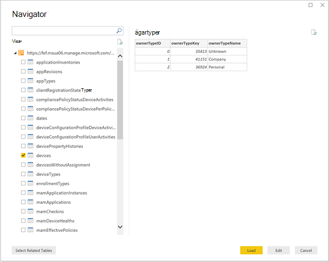Viewport: 329px width, 262px height.
Task: Click Select Related Tables button
Action: tap(33, 250)
